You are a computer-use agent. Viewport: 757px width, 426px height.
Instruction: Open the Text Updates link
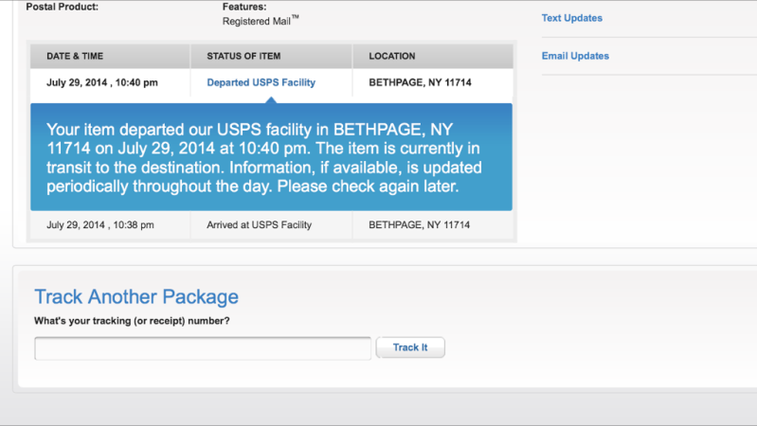click(571, 18)
